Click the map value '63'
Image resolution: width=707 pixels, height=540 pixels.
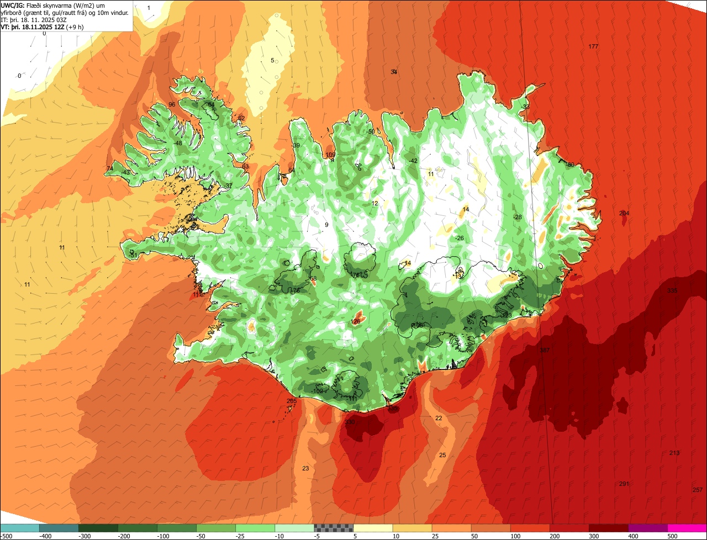[x=245, y=166]
